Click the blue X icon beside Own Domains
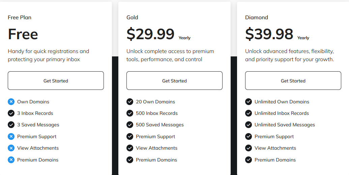This screenshot has height=175, width=349. point(11,102)
